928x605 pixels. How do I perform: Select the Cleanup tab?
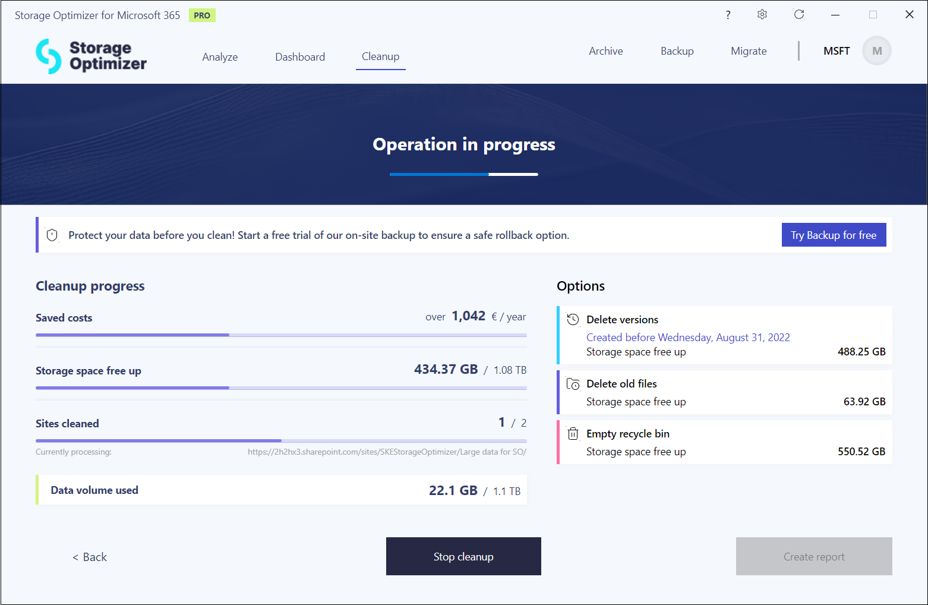[380, 56]
